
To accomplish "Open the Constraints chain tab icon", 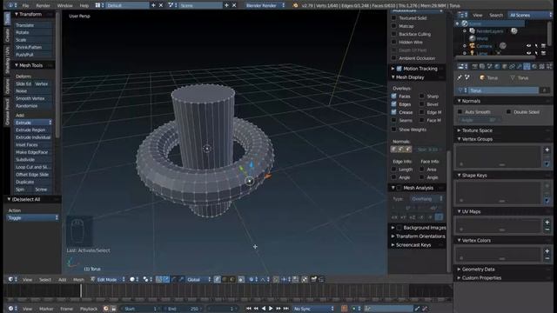I will click(512, 66).
